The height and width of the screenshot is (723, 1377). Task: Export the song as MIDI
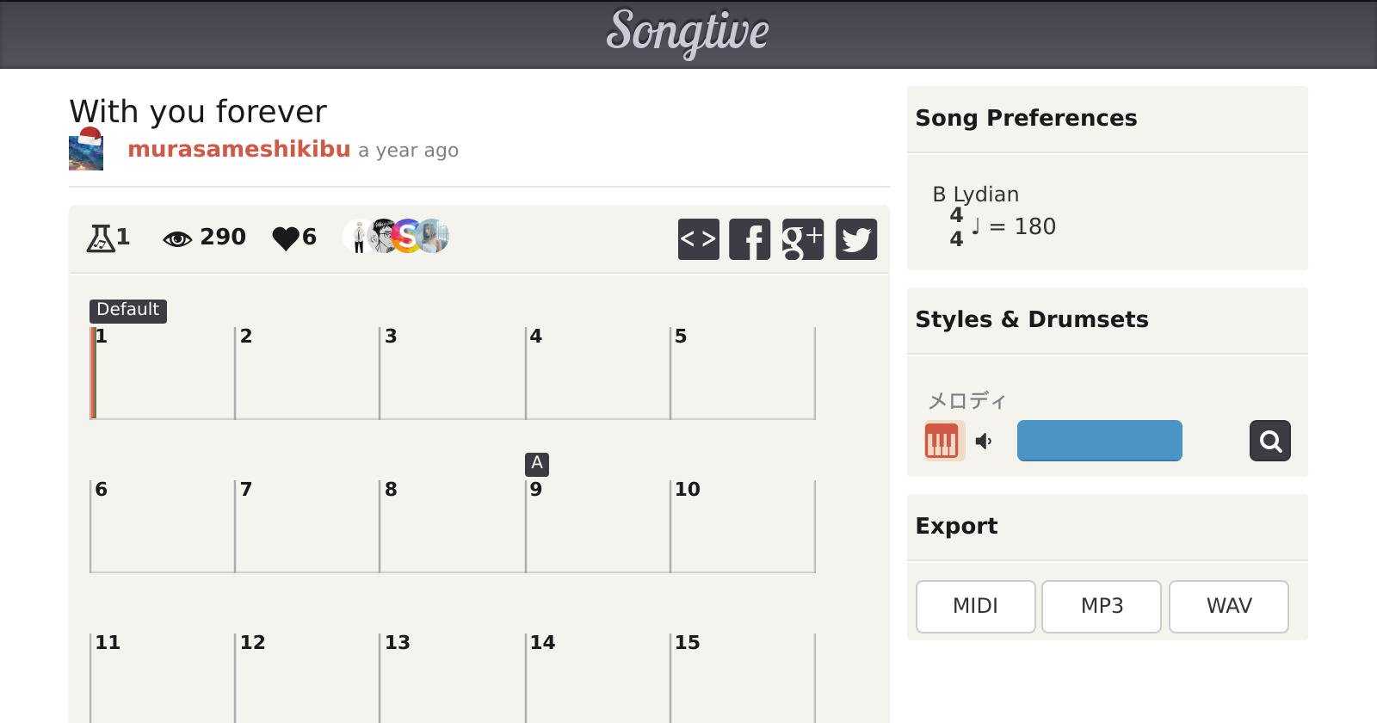[975, 607]
